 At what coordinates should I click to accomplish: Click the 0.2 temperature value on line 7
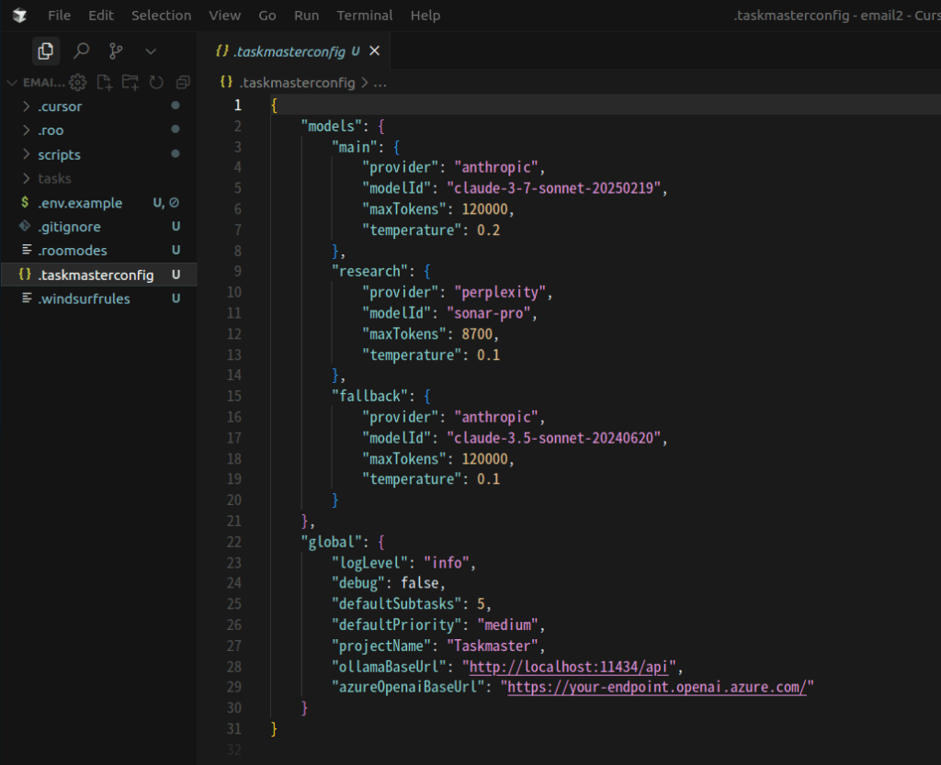click(488, 231)
